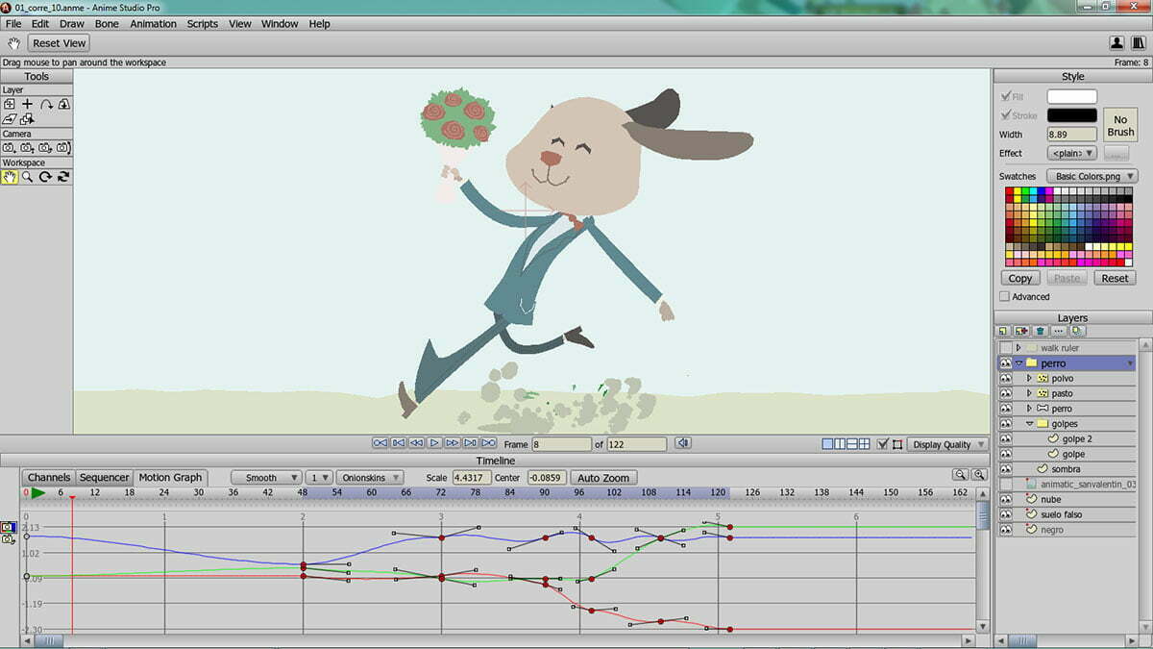Show the walk ruler layer
Screen dimensions: 1153x649
click(x=1005, y=348)
